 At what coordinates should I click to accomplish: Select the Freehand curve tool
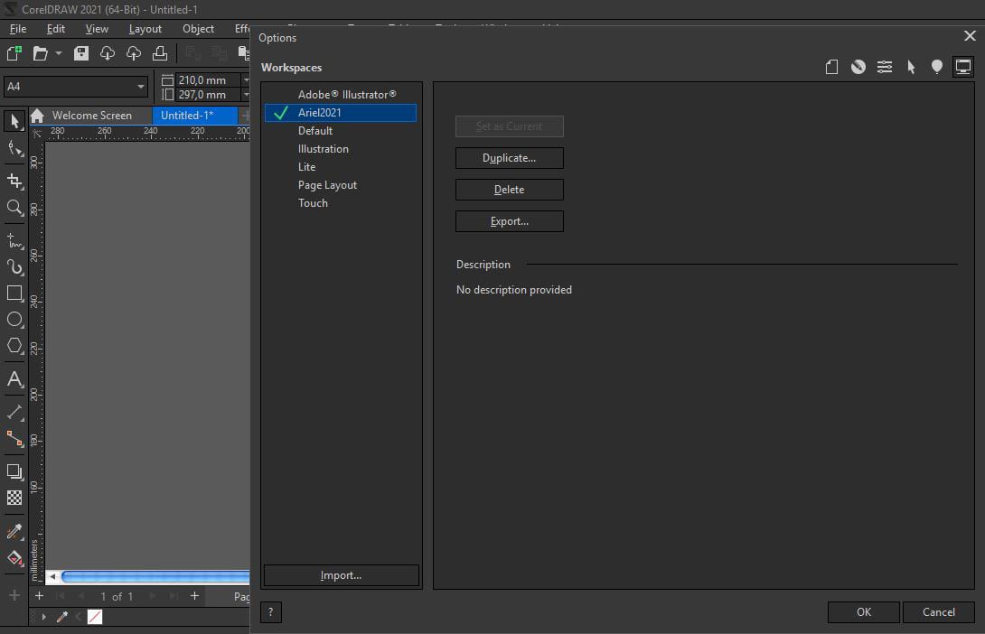(x=14, y=241)
